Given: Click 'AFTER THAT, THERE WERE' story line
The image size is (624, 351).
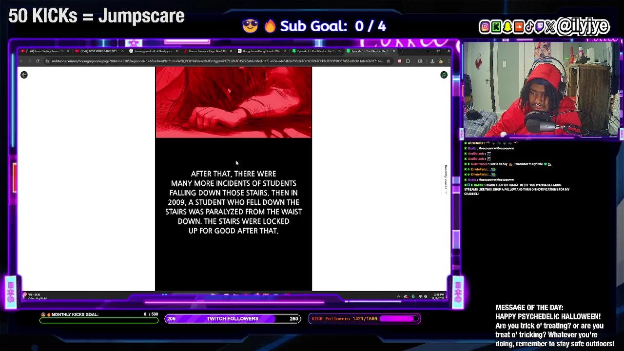Looking at the screenshot, I should pos(234,174).
